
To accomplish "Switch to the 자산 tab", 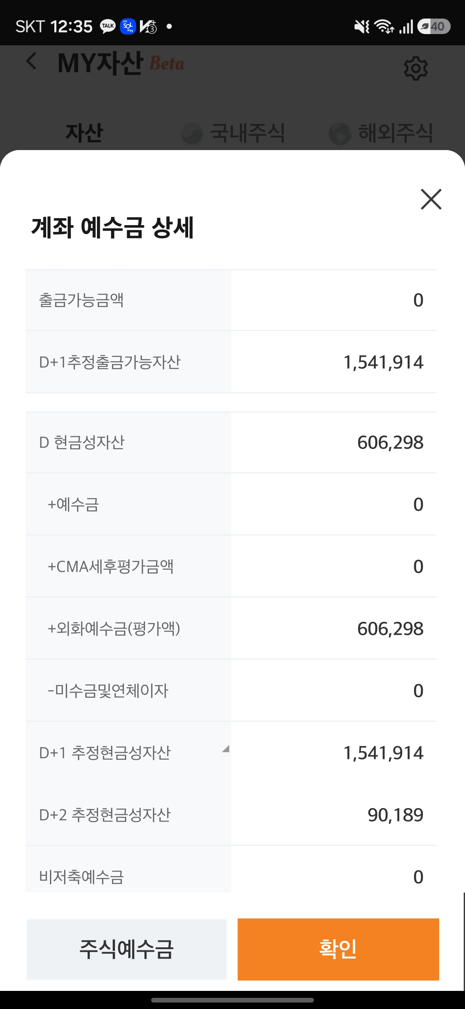I will pyautogui.click(x=84, y=132).
